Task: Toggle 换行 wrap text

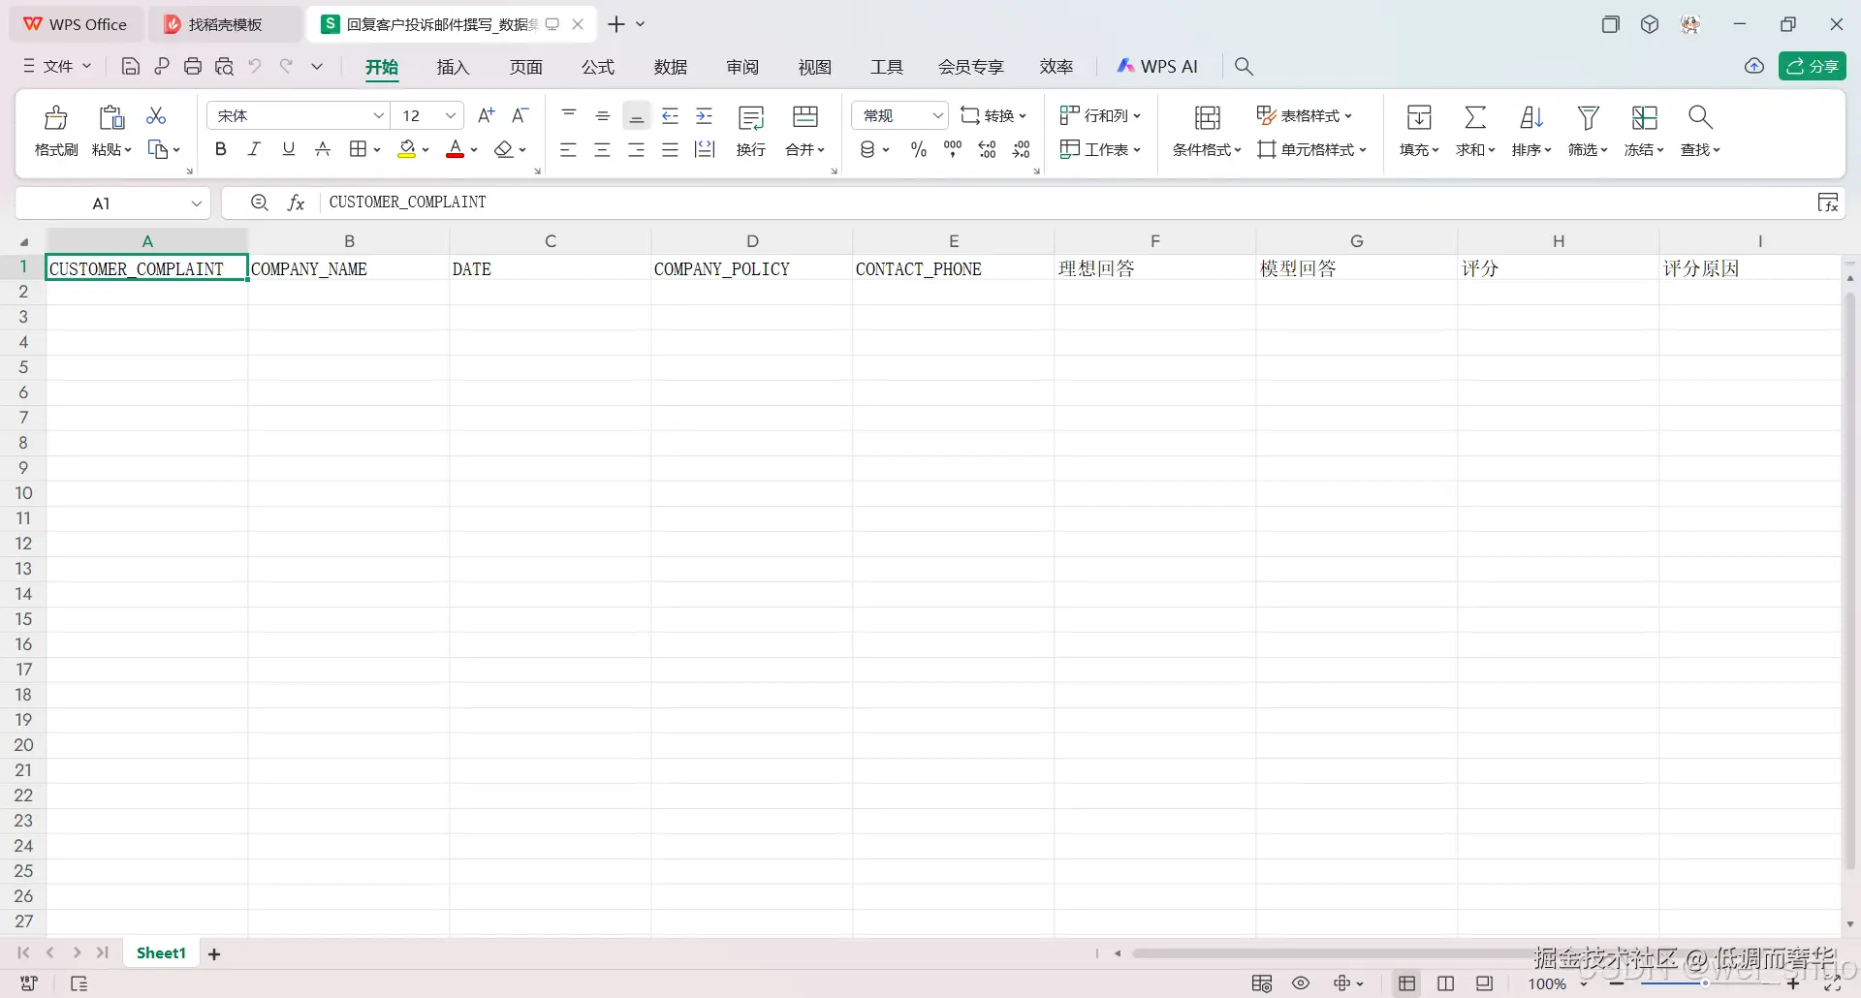Action: pyautogui.click(x=751, y=130)
